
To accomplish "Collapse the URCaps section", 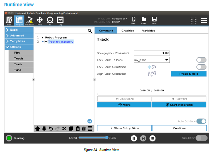I will coord(19,47).
